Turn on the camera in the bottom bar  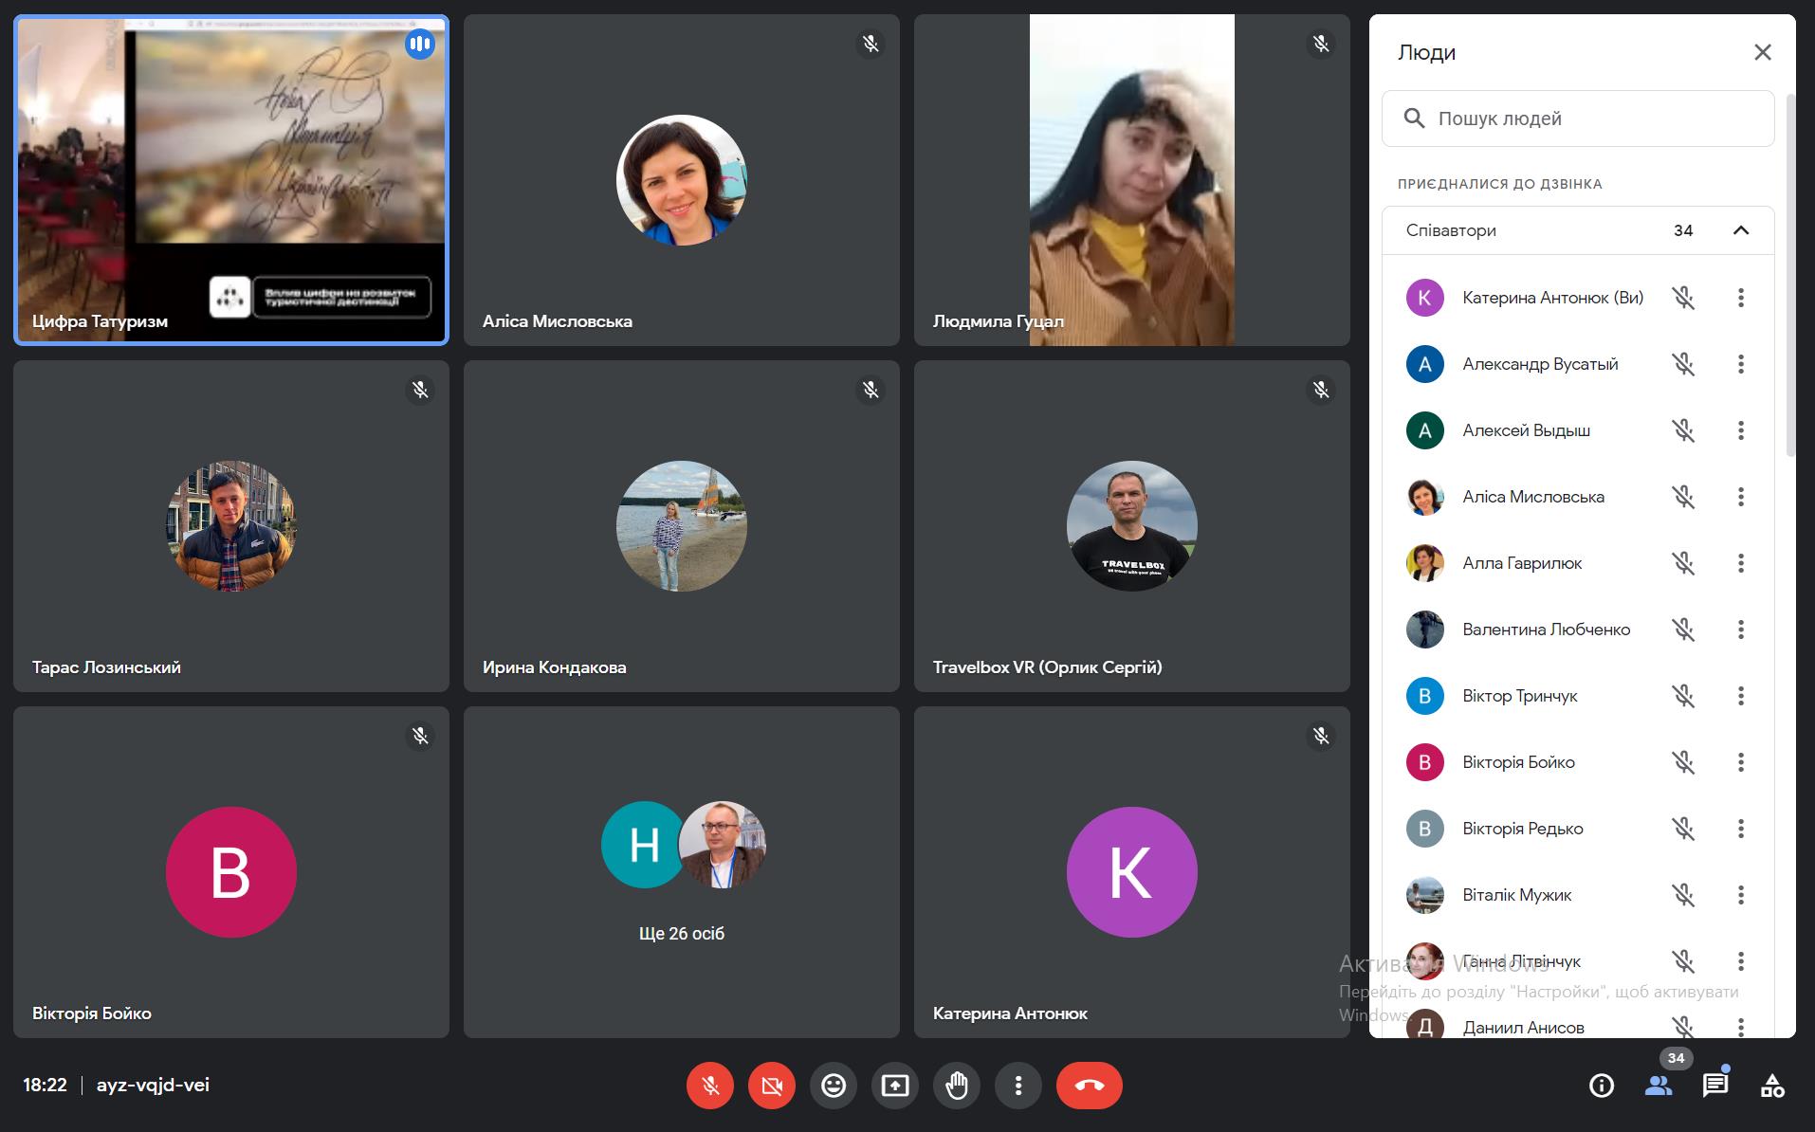[772, 1086]
